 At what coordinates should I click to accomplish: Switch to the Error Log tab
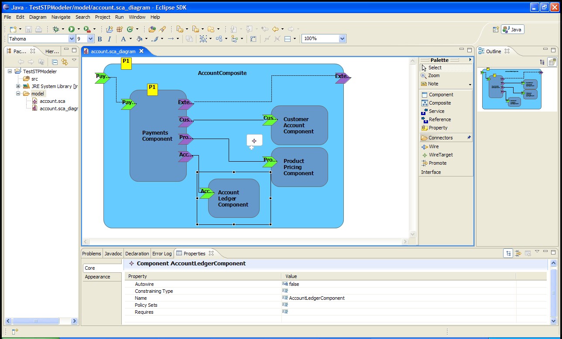pyautogui.click(x=161, y=254)
